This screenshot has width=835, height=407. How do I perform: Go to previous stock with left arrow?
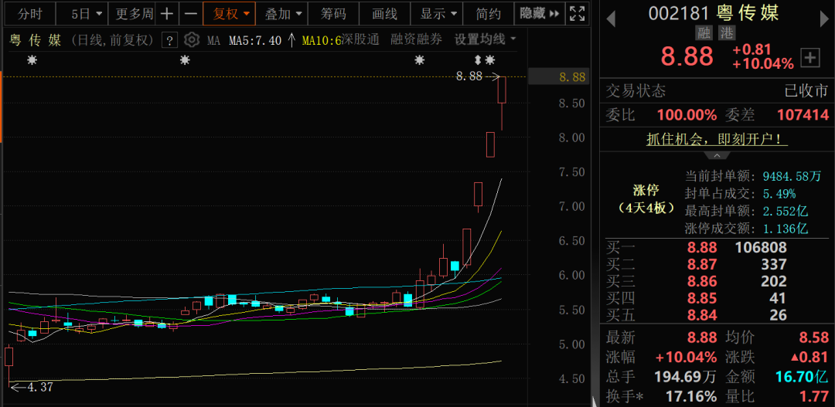(611, 16)
